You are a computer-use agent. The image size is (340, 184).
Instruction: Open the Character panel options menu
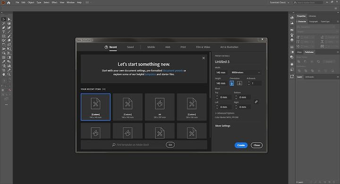pyautogui.click(x=338, y=21)
